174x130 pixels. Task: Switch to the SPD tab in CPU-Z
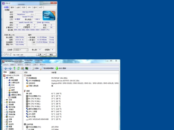29,7
